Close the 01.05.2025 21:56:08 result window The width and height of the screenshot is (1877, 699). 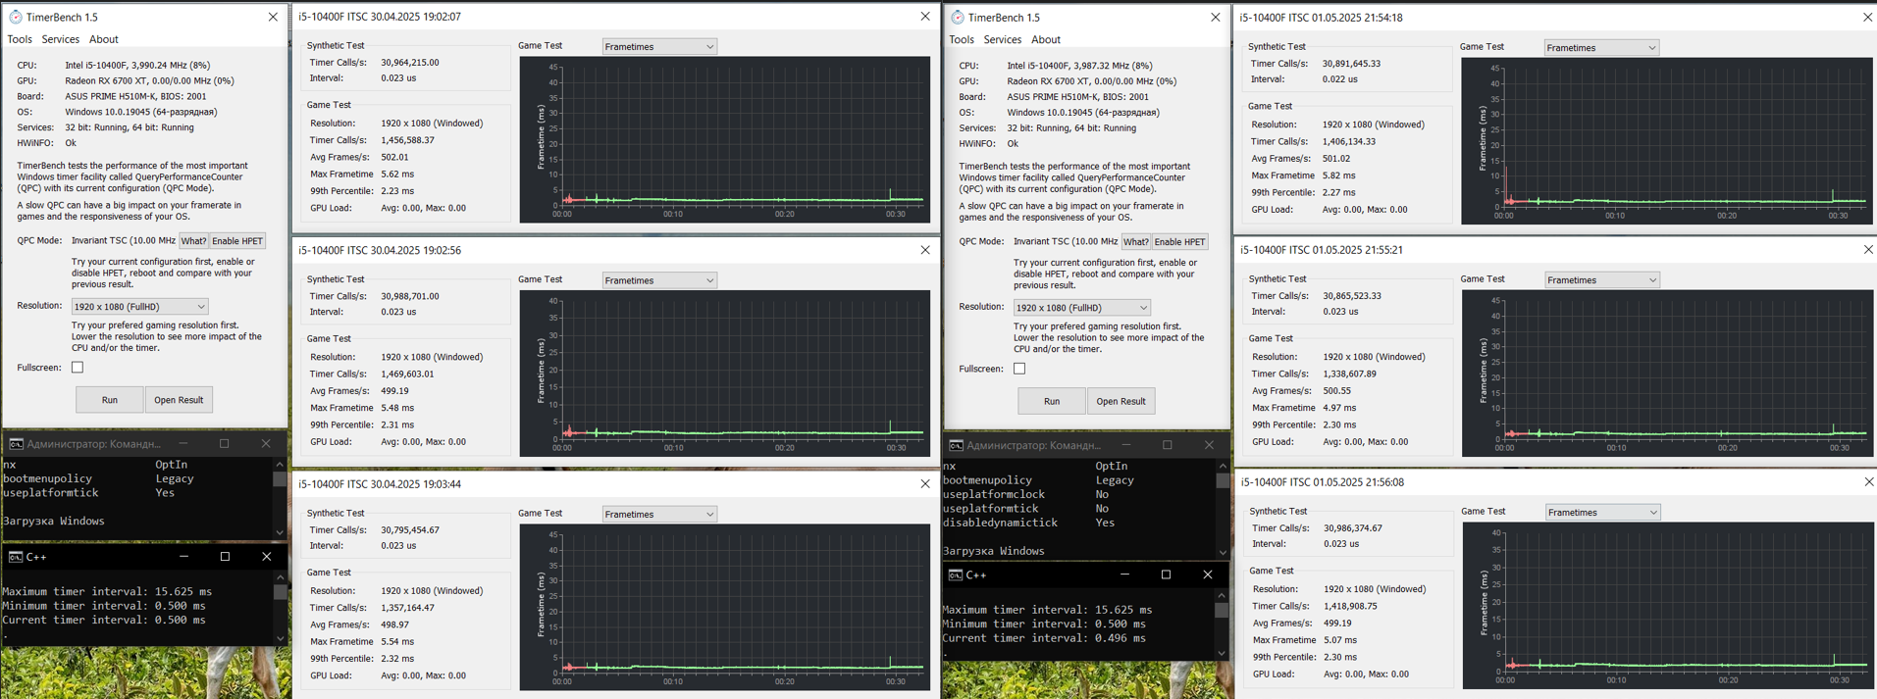point(1867,482)
